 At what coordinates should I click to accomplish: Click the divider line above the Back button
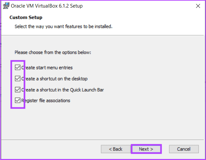(x=103, y=140)
